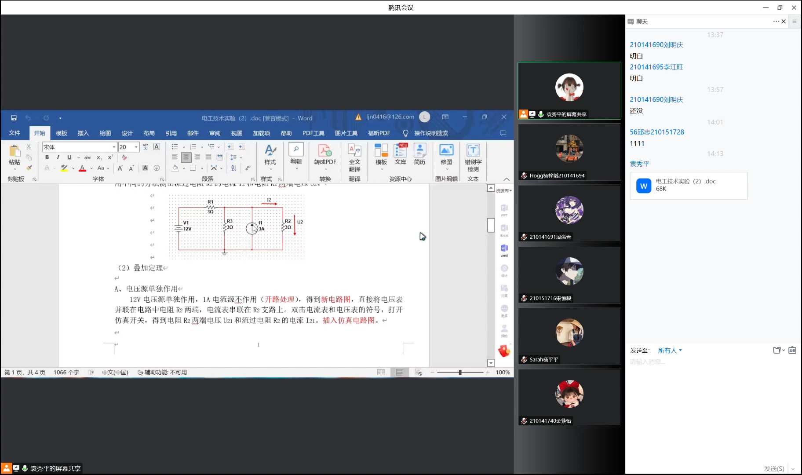The height and width of the screenshot is (475, 802).
Task: Click the 操作说明搜索 tell-me search box
Action: [426, 133]
